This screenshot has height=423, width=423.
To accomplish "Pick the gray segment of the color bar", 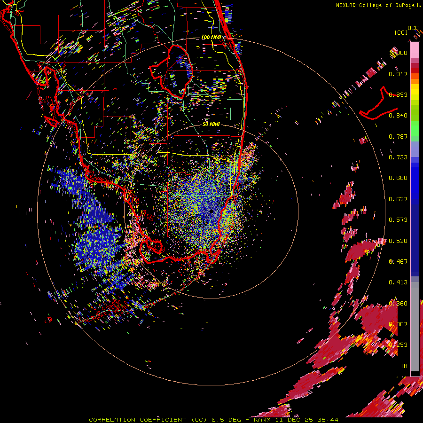I will point(415,327).
